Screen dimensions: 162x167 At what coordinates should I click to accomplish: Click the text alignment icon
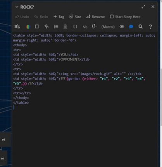[65, 27]
